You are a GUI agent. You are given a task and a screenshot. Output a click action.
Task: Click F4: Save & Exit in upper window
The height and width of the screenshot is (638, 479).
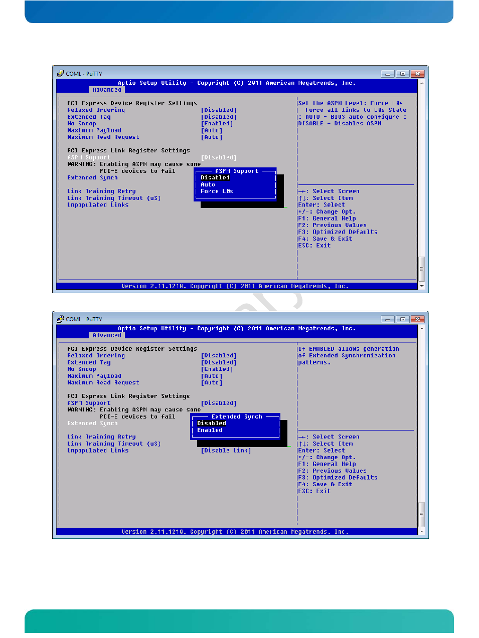point(325,239)
